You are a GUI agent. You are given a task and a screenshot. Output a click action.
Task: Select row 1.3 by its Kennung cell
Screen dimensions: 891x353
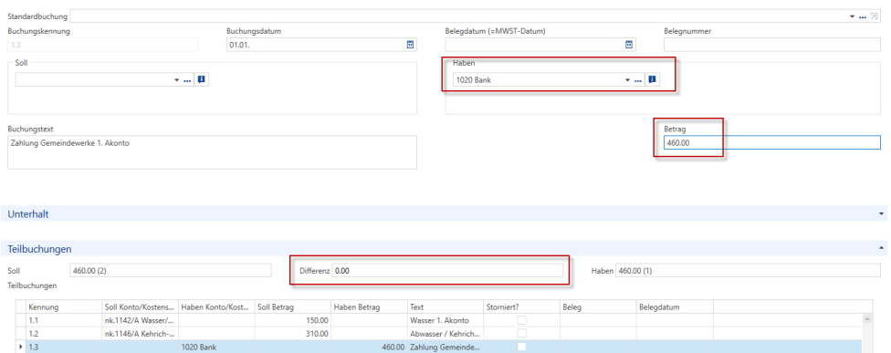coord(64,347)
